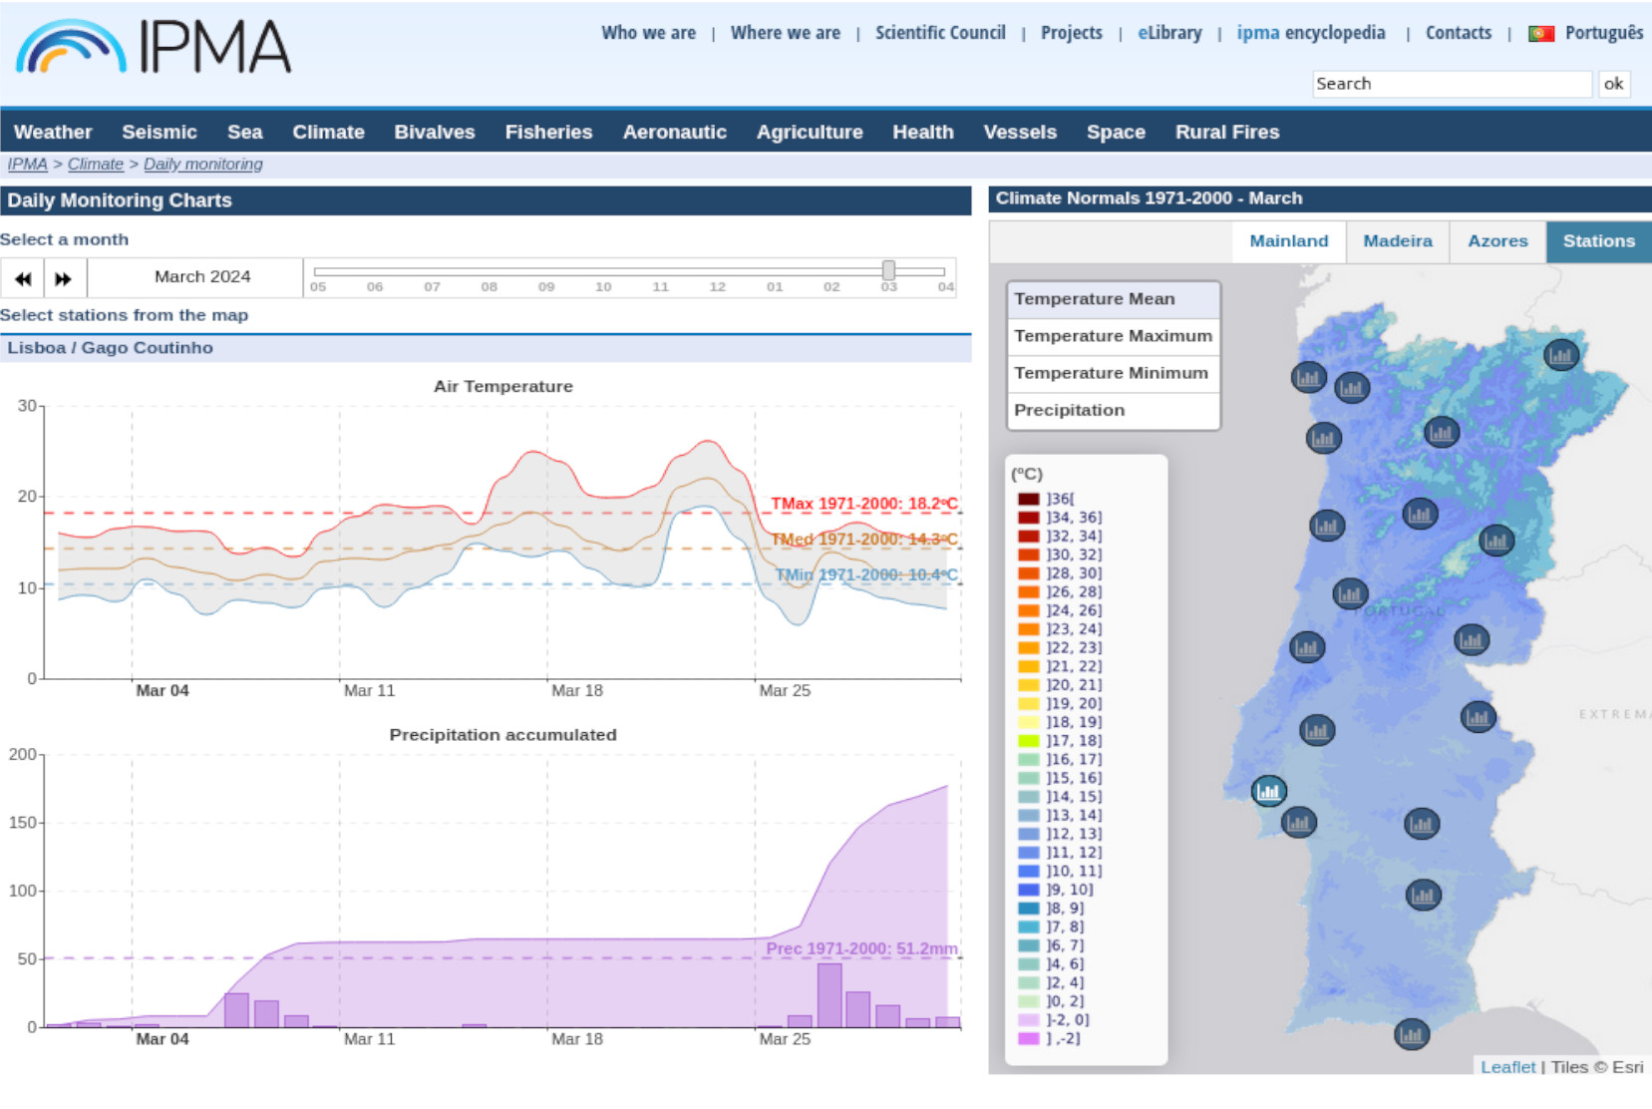Open the Space navigation menu

point(1116,132)
